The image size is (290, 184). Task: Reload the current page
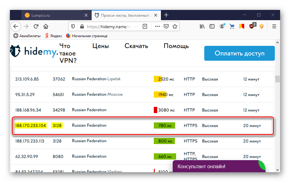(36, 27)
